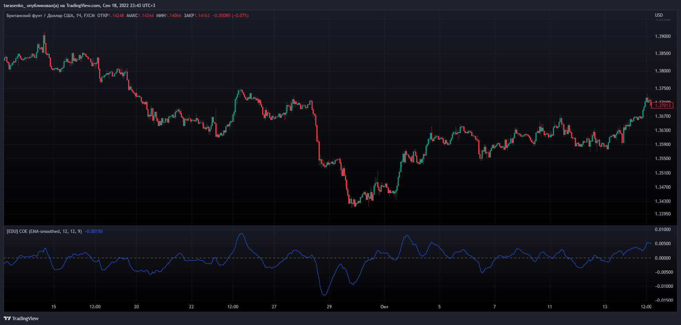681x325 pixels.
Task: Click the date label 22 on time axis
Action: [x=192, y=307]
